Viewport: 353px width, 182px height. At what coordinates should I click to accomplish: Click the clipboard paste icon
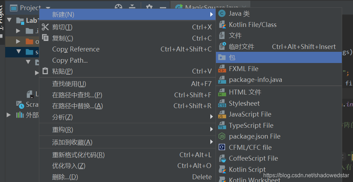pos(45,71)
